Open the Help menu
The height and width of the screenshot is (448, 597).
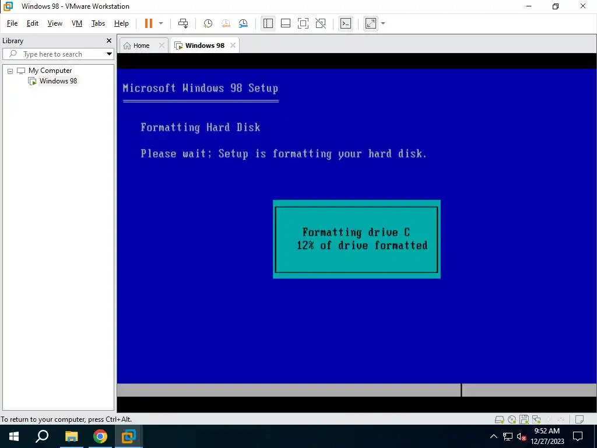tap(121, 23)
